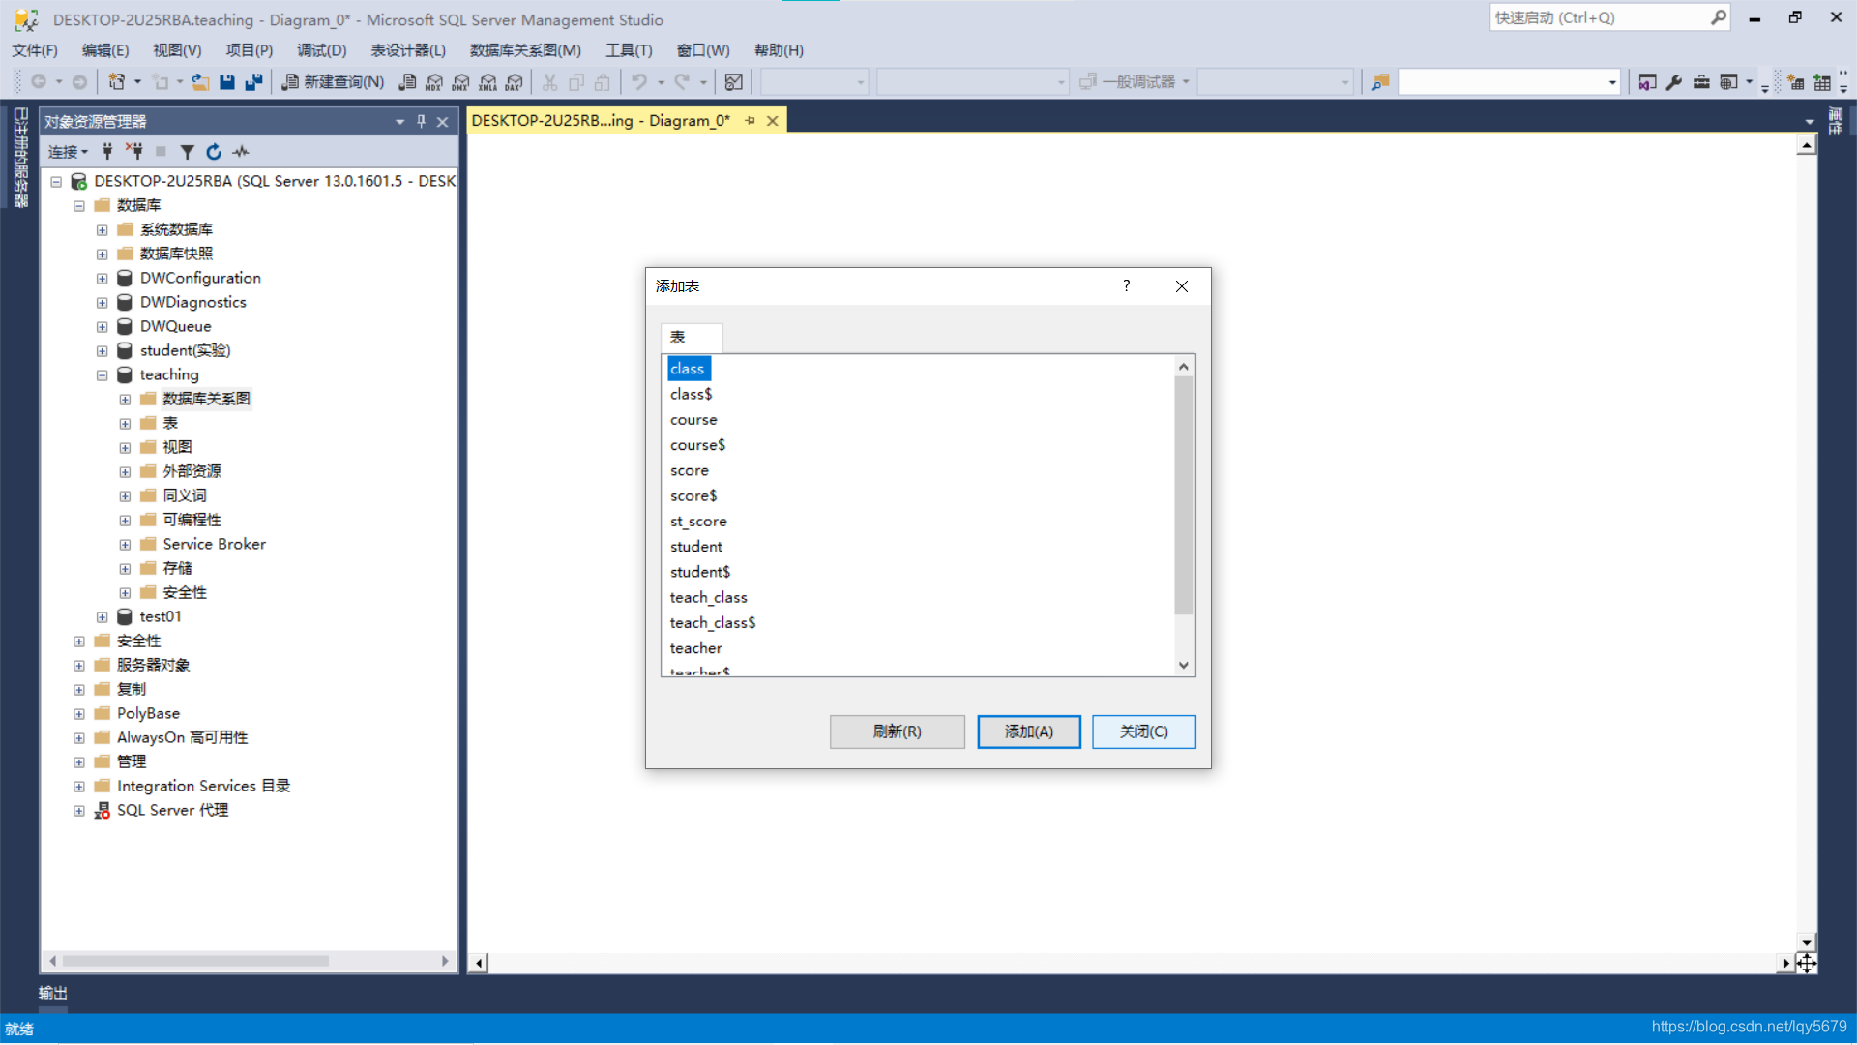
Task: Click the New Table diagram toolbar icon
Action: [1796, 82]
